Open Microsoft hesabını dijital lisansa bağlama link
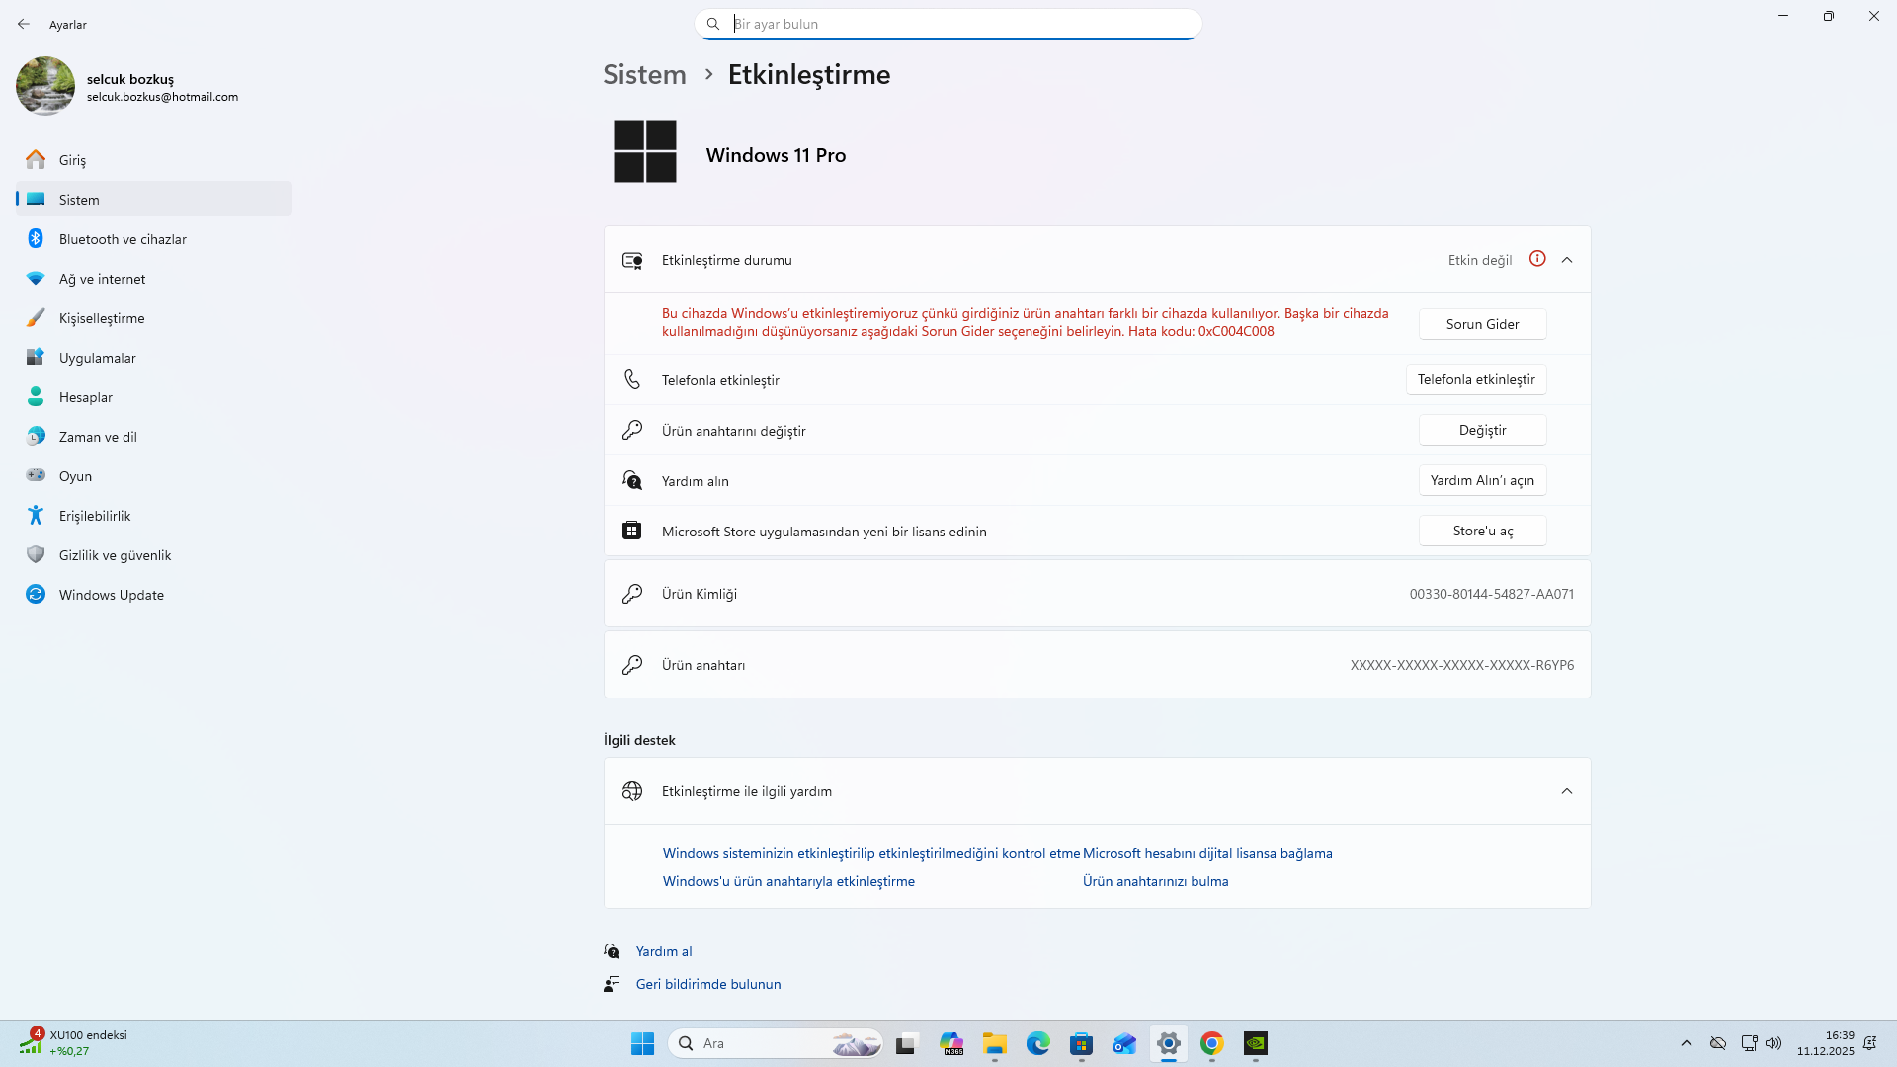This screenshot has height=1067, width=1897. (1207, 853)
